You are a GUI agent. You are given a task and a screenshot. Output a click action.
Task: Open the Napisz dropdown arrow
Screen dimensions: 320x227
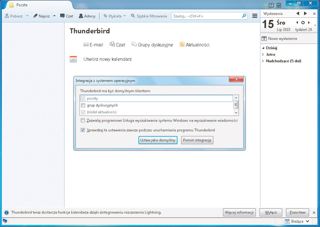point(54,16)
